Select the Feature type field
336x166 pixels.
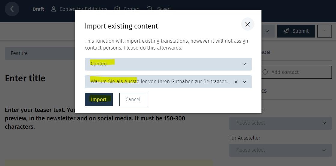point(40,53)
